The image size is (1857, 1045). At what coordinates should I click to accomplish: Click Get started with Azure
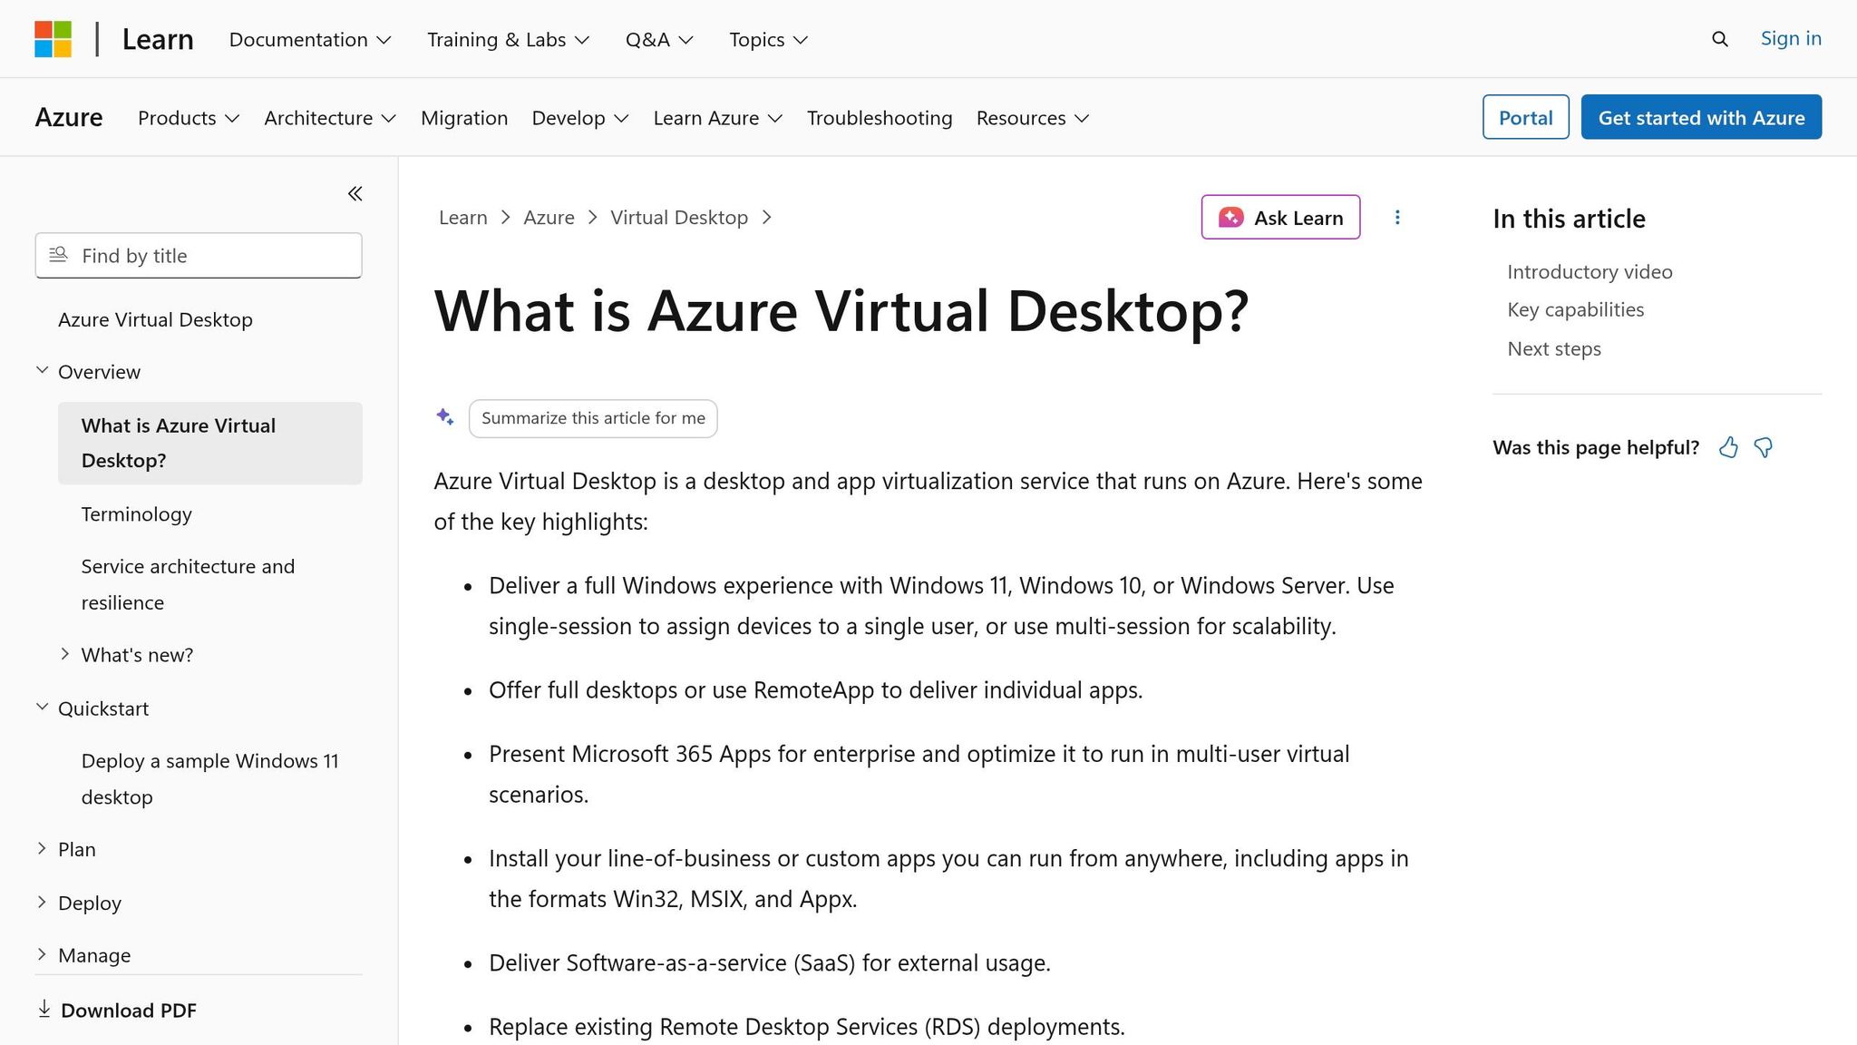(1701, 117)
